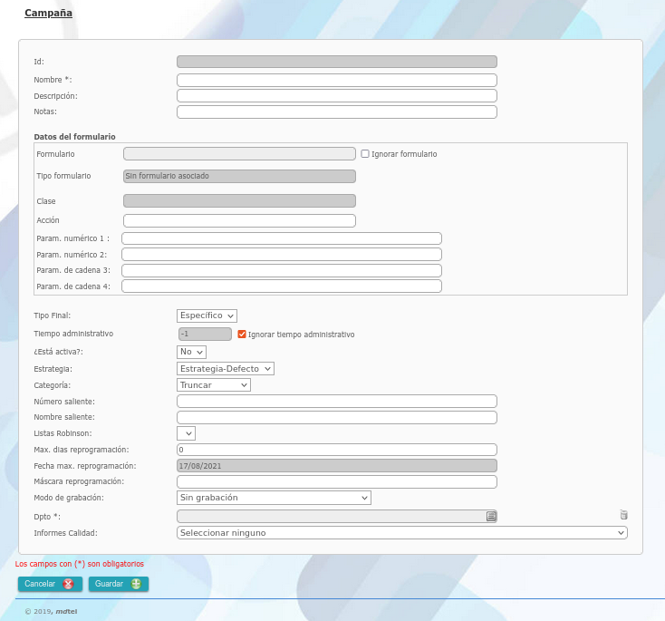Click the Formulario field
The image size is (665, 621).
[239, 153]
